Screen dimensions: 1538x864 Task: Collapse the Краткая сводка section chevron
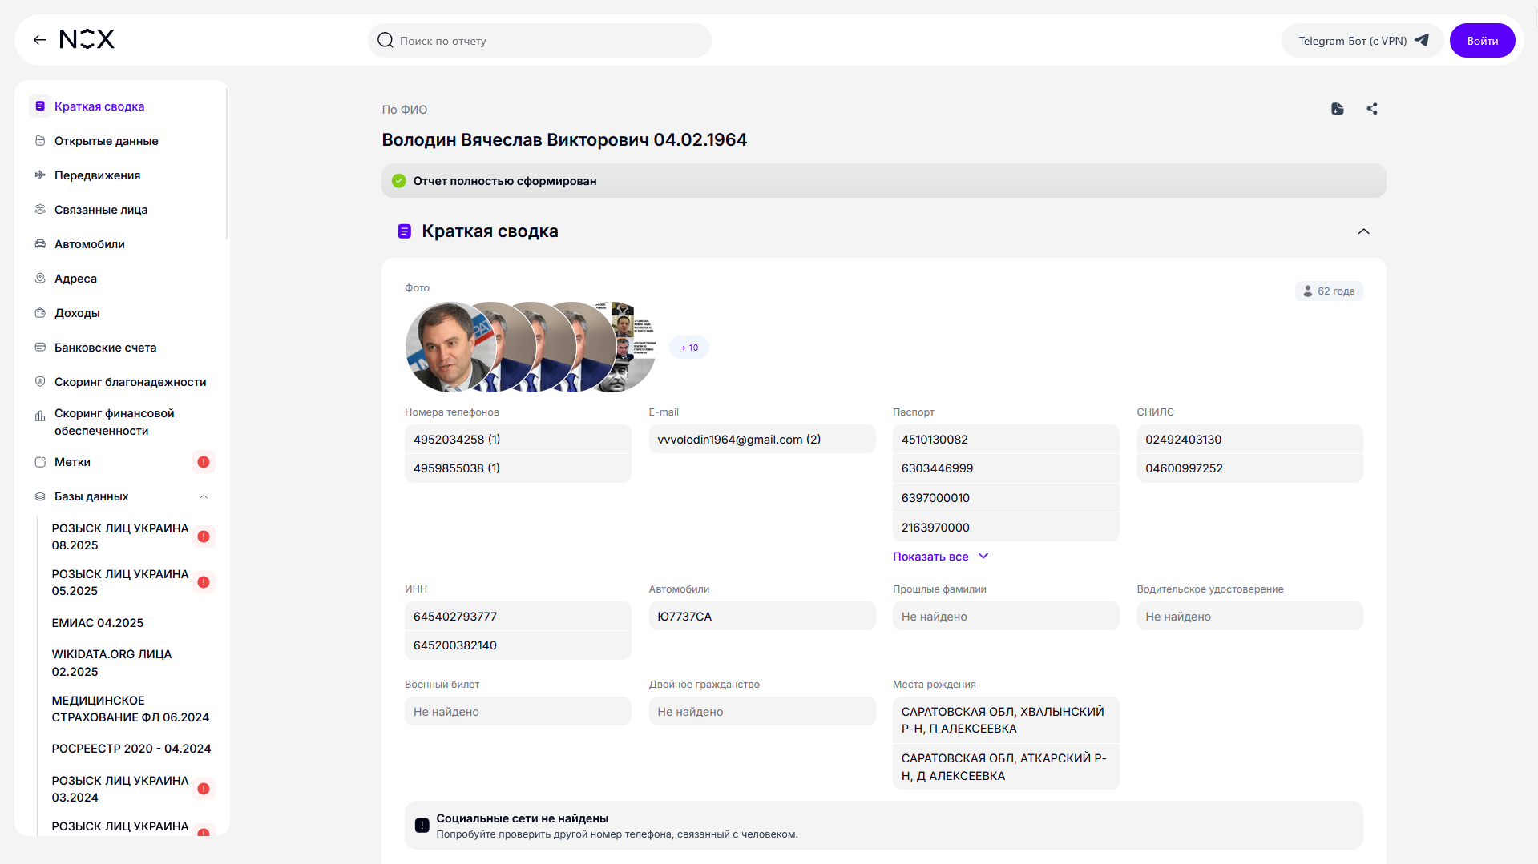point(1363,231)
